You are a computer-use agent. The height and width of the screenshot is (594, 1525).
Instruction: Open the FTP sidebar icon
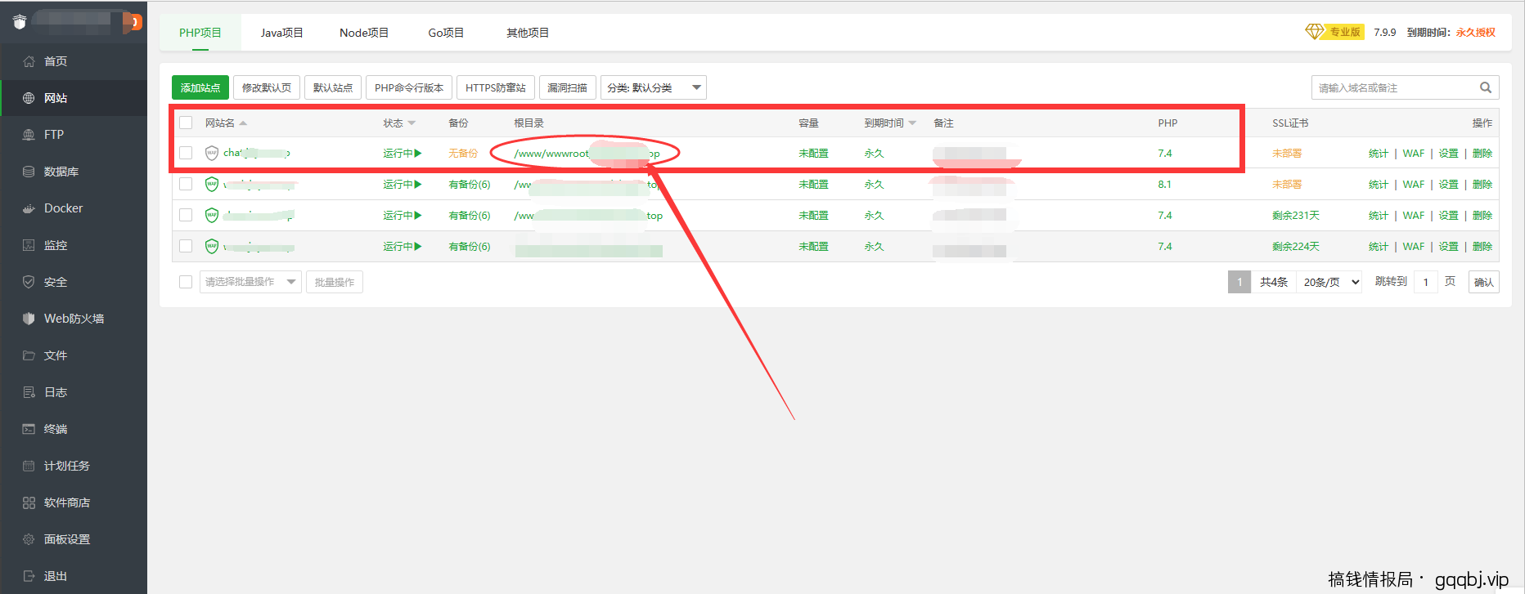coord(29,135)
